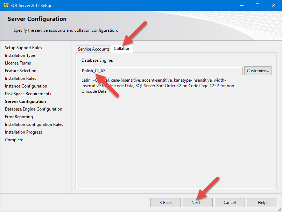Select Setup Support Rules step in sidebar
The height and width of the screenshot is (212, 282).
click(23, 48)
